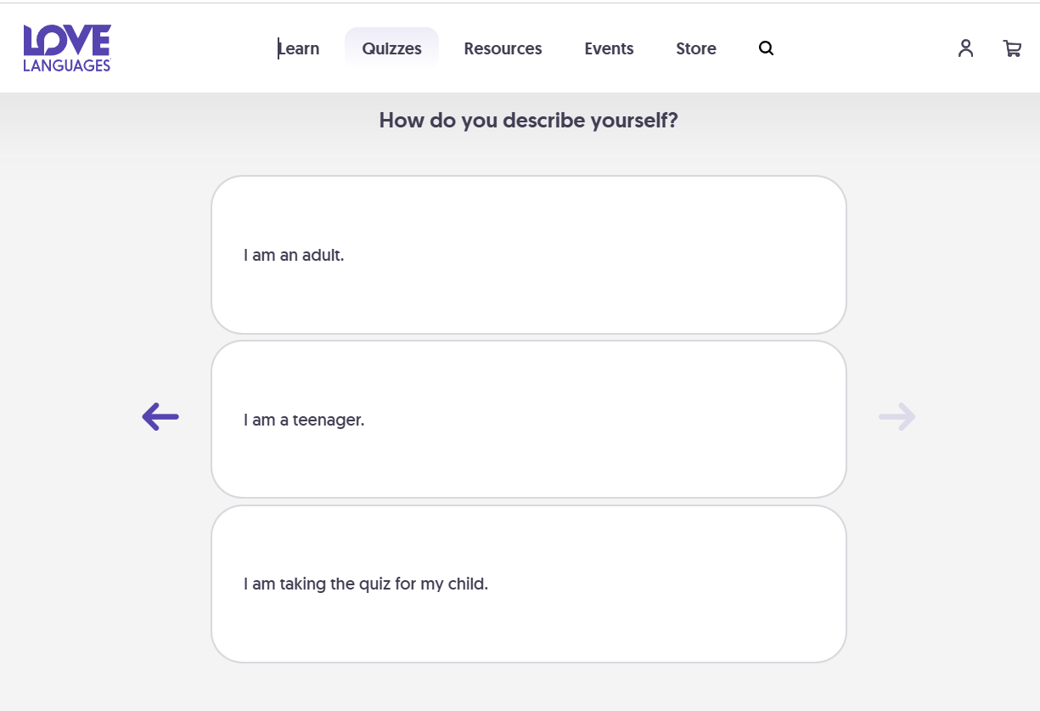Choose the 'I am a teenager.' option
The image size is (1040, 711).
pyautogui.click(x=528, y=420)
